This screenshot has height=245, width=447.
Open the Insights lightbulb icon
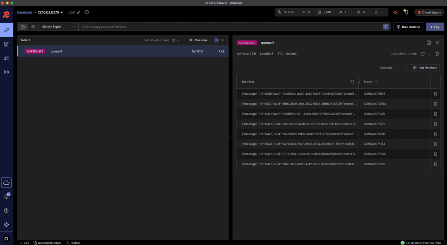pos(406,12)
